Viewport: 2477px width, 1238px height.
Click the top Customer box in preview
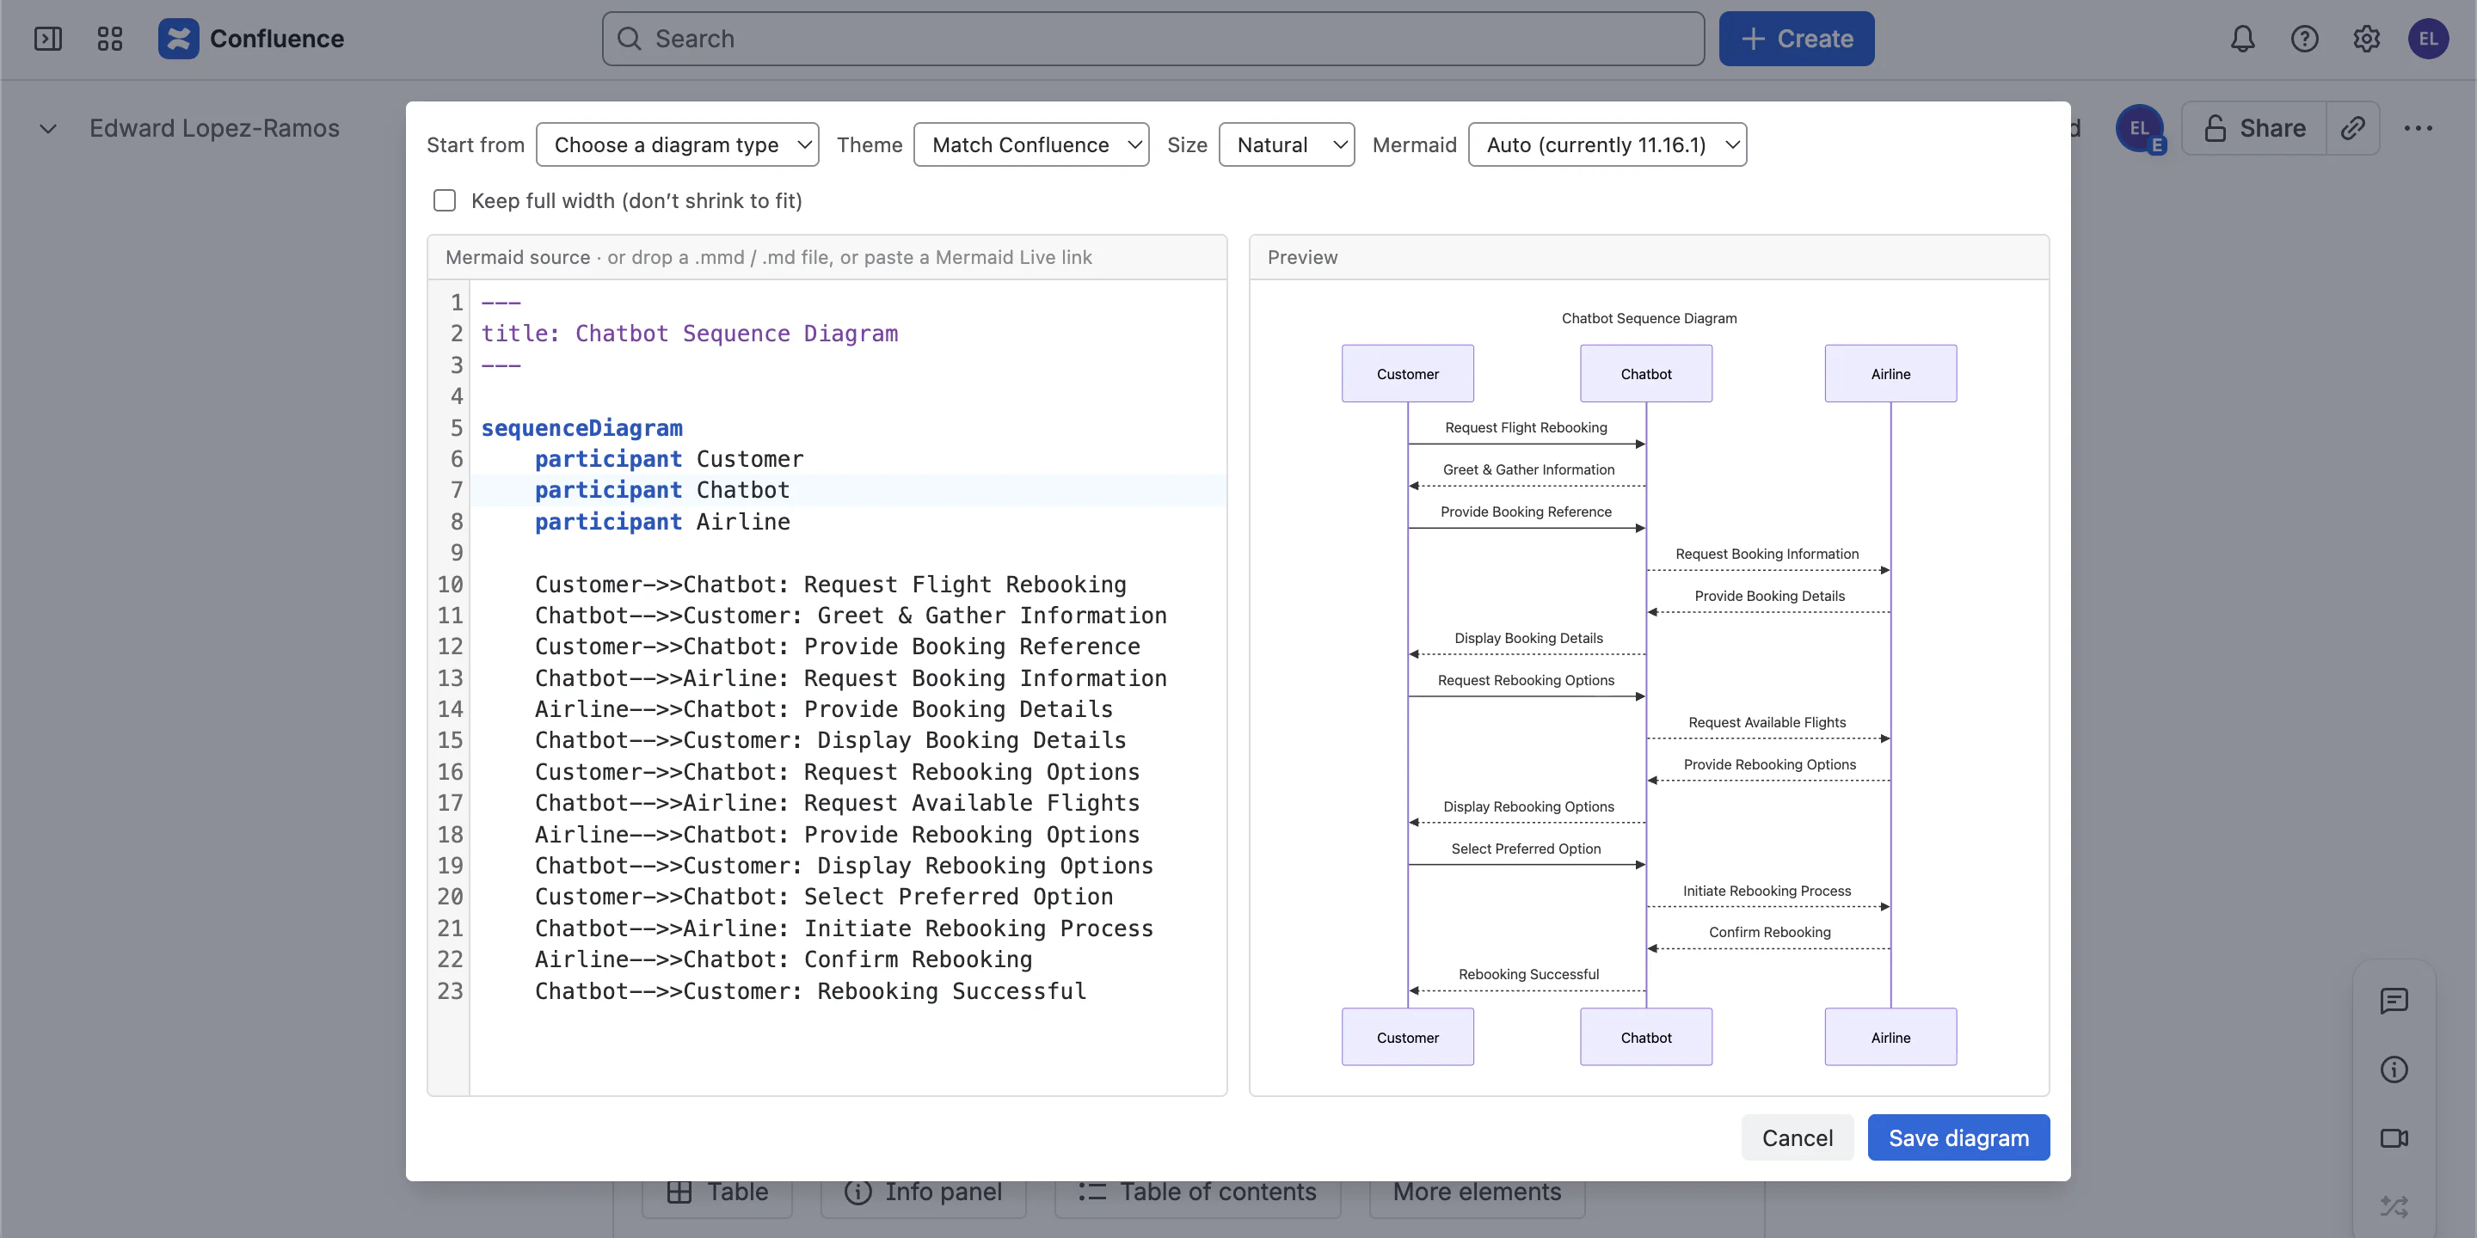click(x=1407, y=373)
